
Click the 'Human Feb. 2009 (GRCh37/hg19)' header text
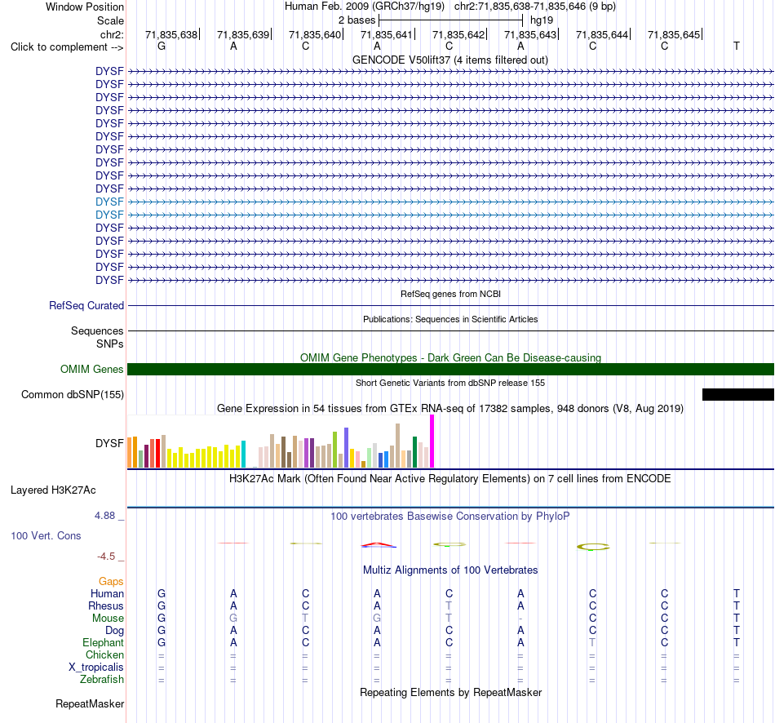click(x=365, y=7)
